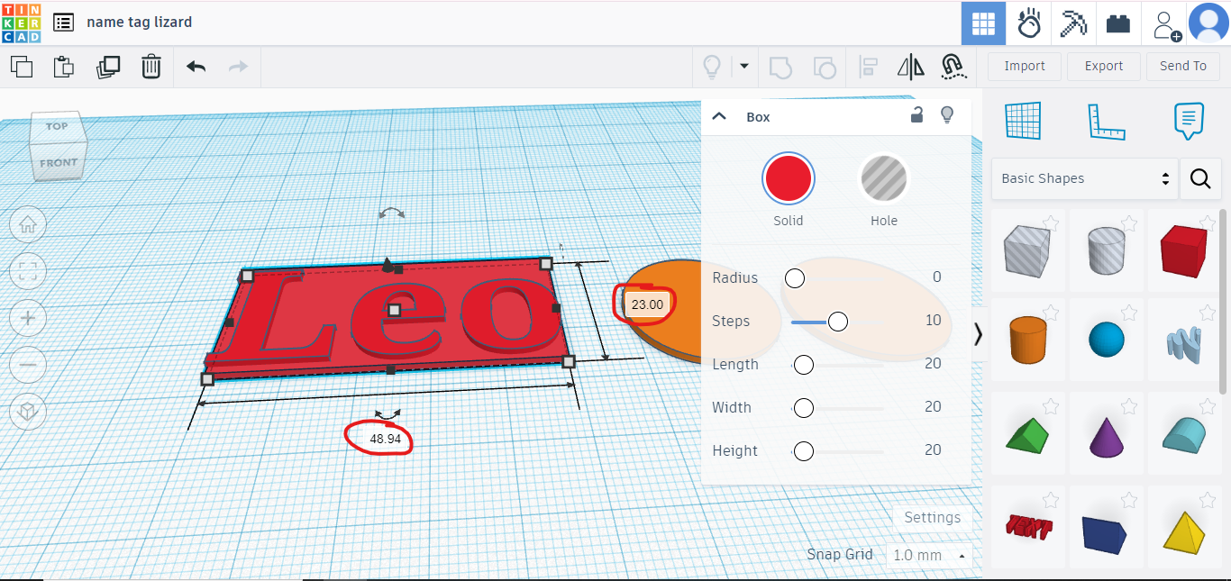This screenshot has height=581, width=1231.
Task: Click the Height slider handle
Action: pyautogui.click(x=803, y=451)
